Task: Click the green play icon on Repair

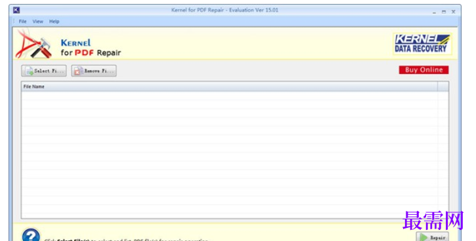Action: coord(423,237)
